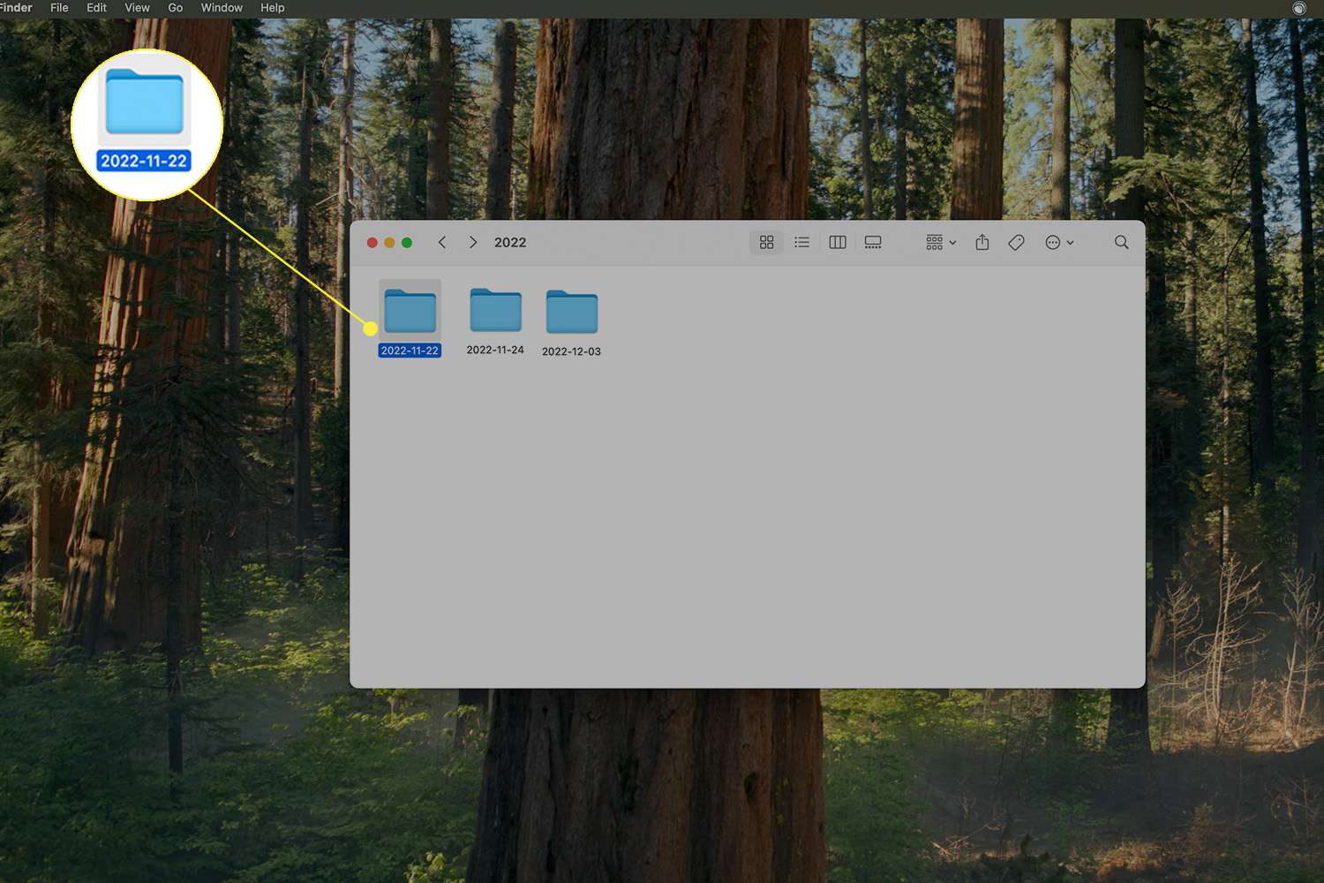The width and height of the screenshot is (1324, 883).
Task: Open the group-by options dropdown
Action: click(x=940, y=243)
